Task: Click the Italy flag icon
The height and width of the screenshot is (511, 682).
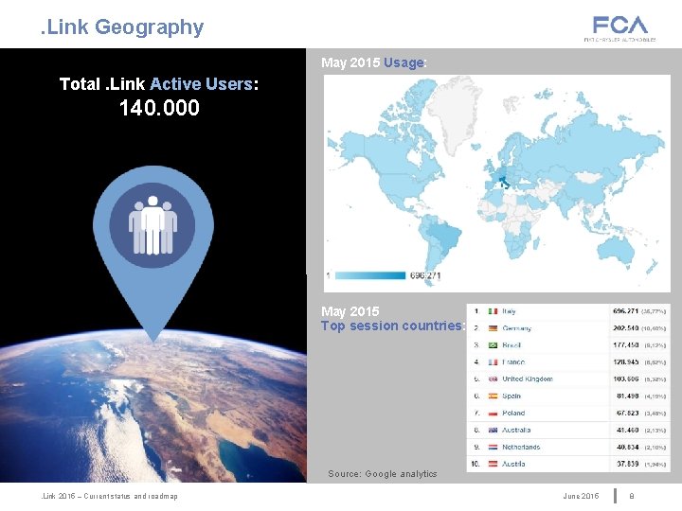Action: click(493, 311)
